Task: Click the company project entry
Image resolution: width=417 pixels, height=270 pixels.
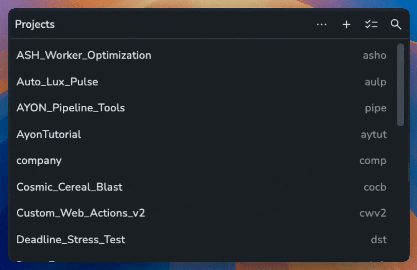Action: point(39,161)
